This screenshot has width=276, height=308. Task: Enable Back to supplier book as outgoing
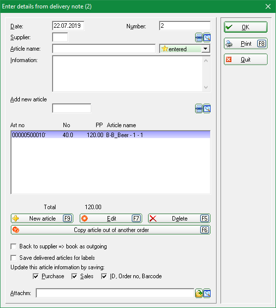click(x=13, y=246)
